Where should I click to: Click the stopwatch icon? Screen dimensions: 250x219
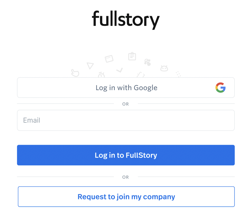[x=101, y=75]
